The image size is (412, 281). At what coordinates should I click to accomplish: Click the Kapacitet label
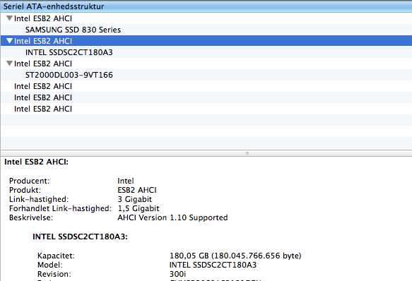(x=56, y=256)
